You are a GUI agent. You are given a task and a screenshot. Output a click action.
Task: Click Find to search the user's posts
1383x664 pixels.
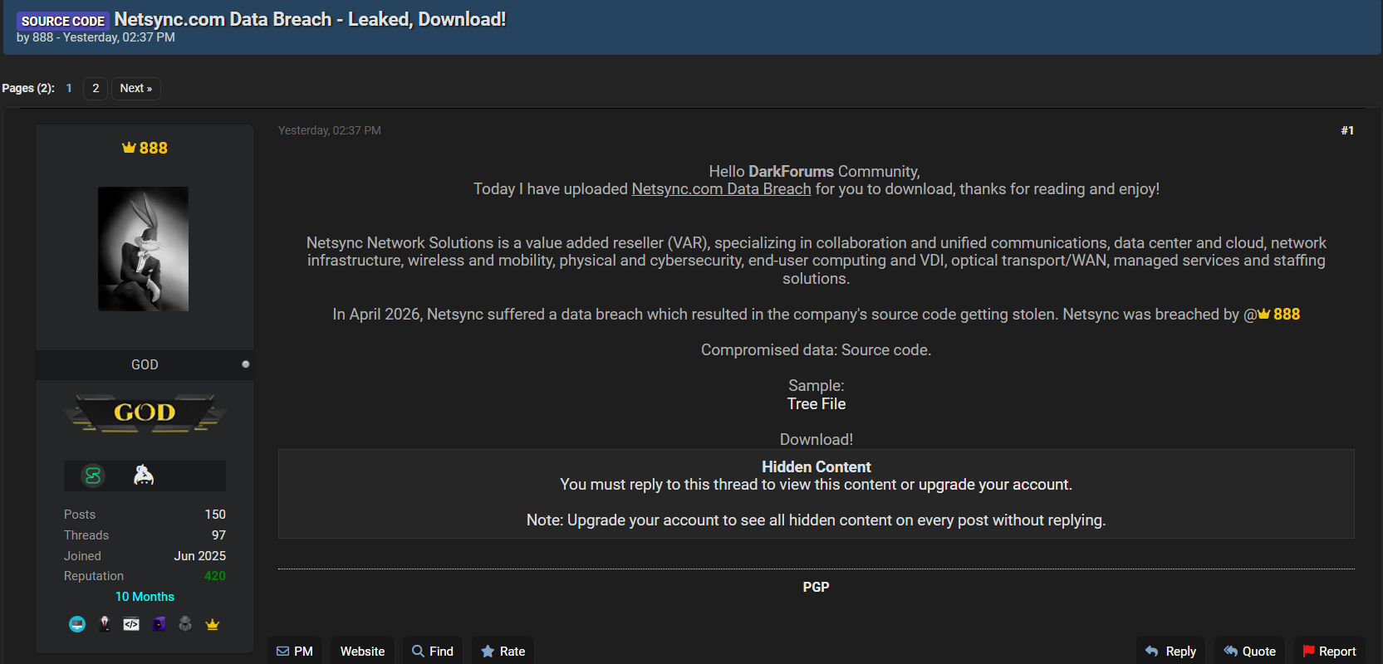point(432,652)
